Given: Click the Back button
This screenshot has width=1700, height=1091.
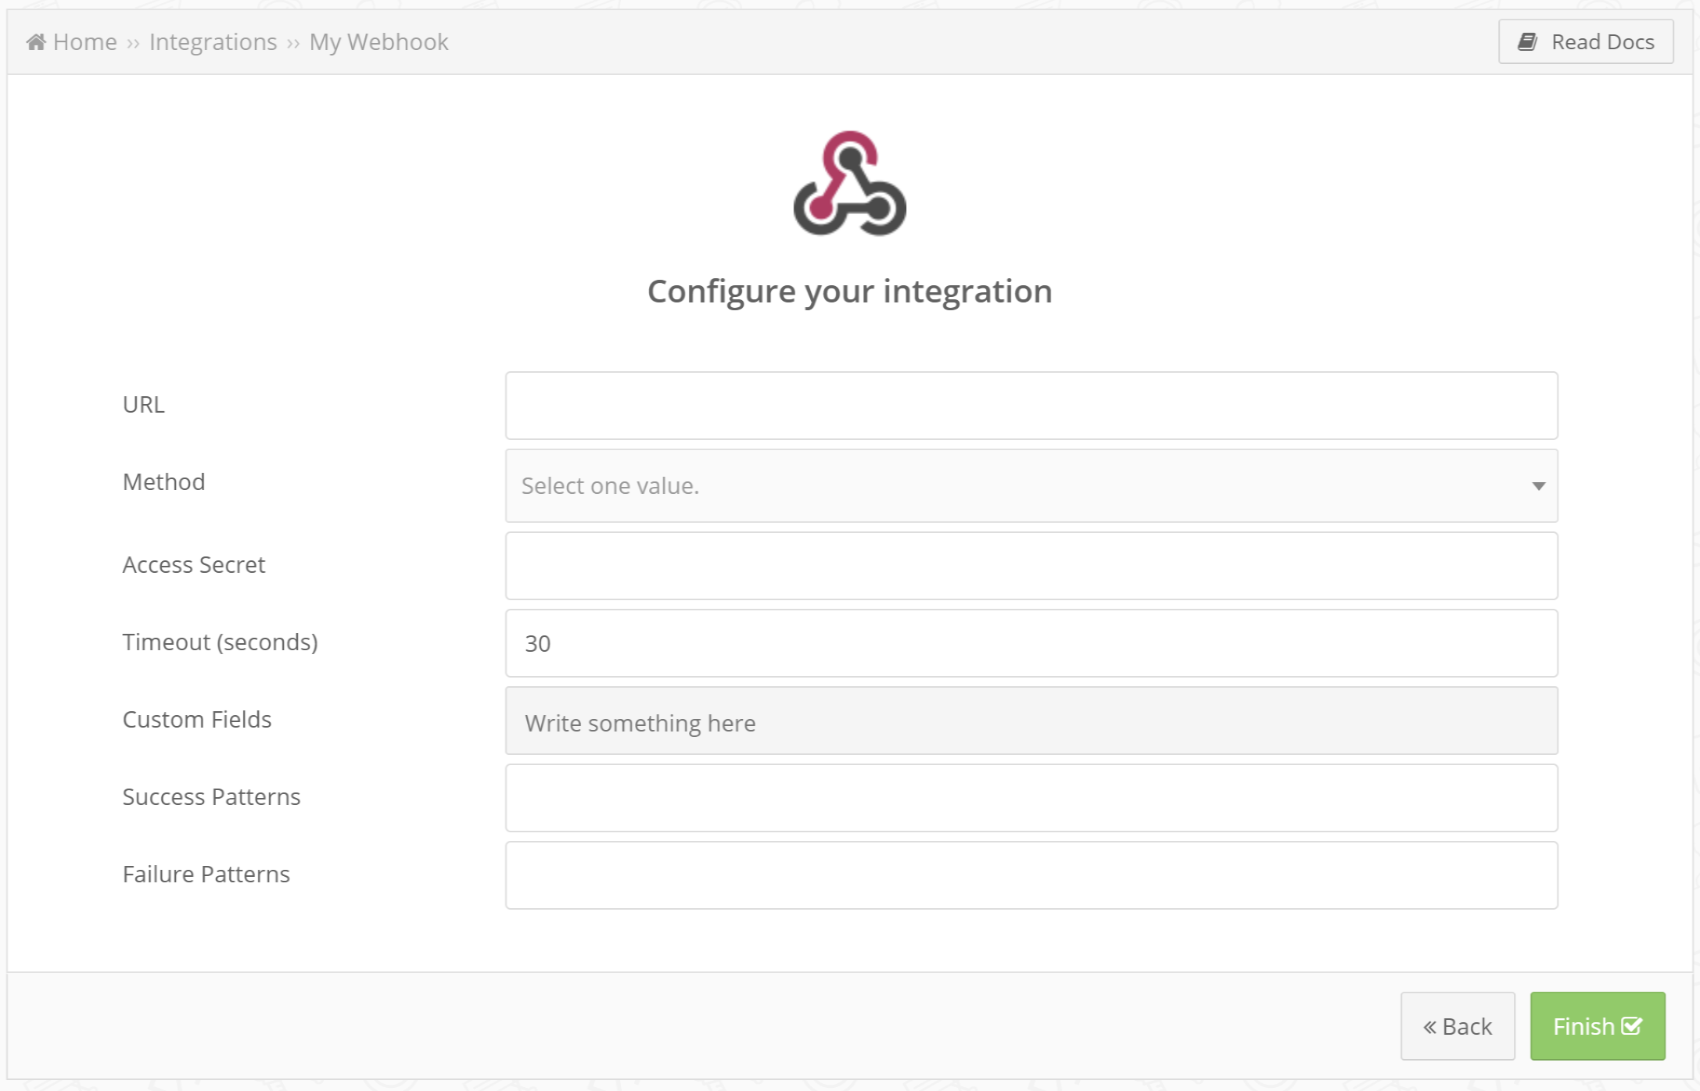Looking at the screenshot, I should click(x=1458, y=1026).
